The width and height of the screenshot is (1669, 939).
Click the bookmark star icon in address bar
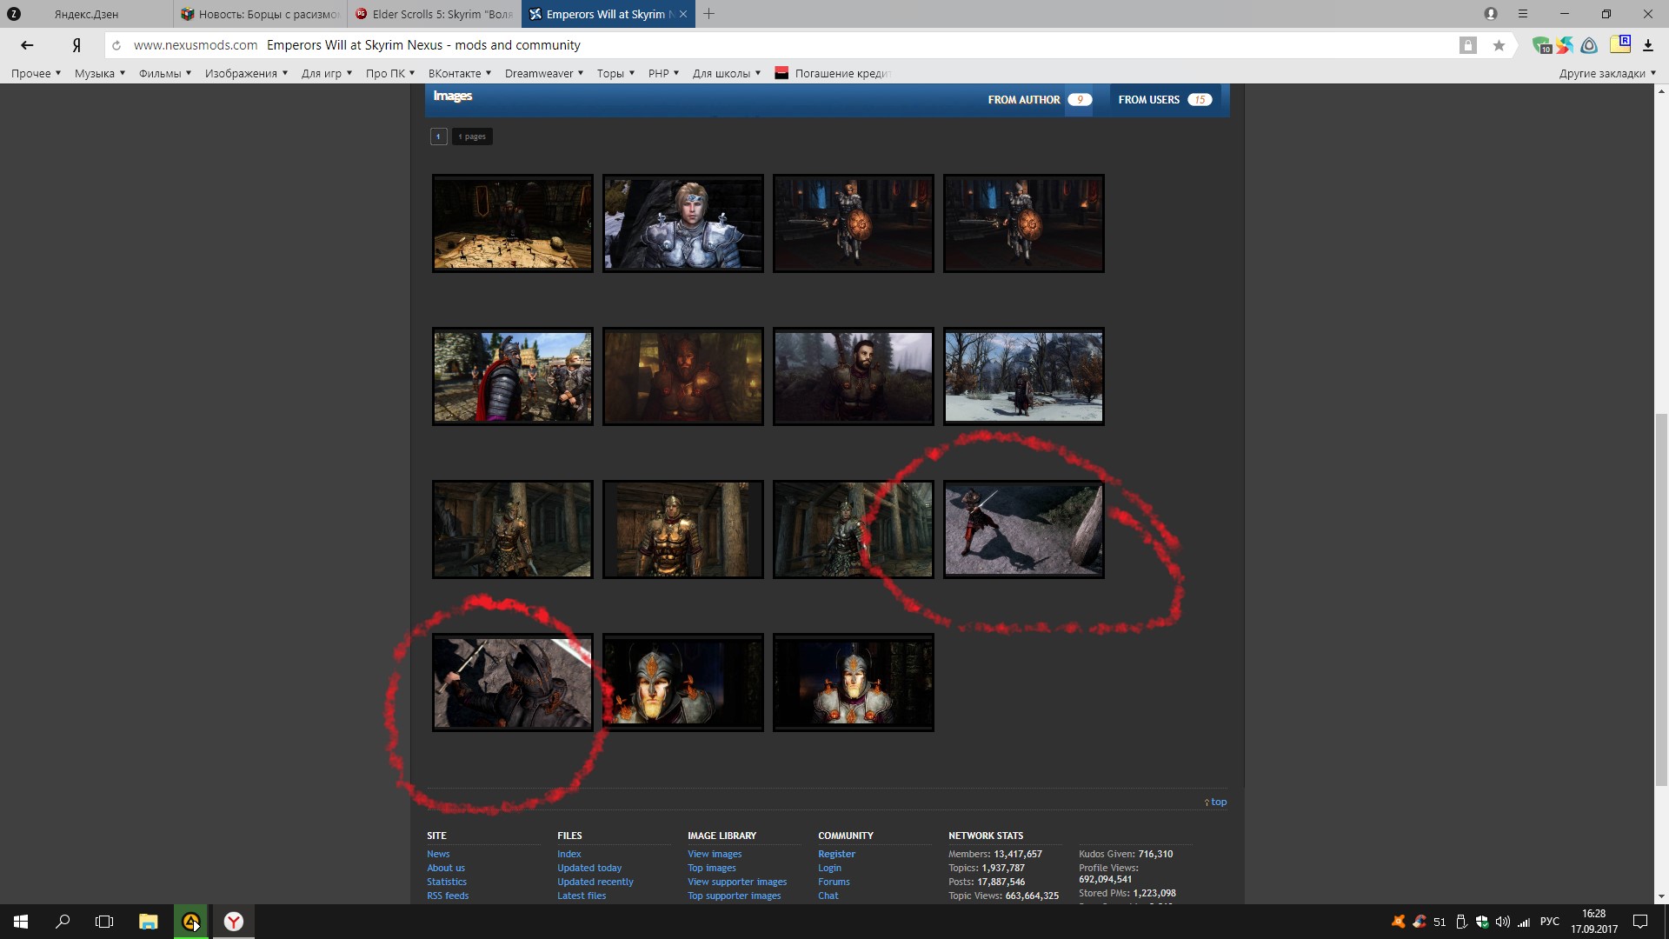pyautogui.click(x=1499, y=46)
